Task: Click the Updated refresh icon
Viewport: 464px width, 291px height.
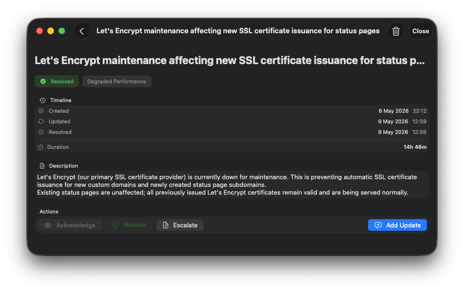Action: click(x=41, y=121)
